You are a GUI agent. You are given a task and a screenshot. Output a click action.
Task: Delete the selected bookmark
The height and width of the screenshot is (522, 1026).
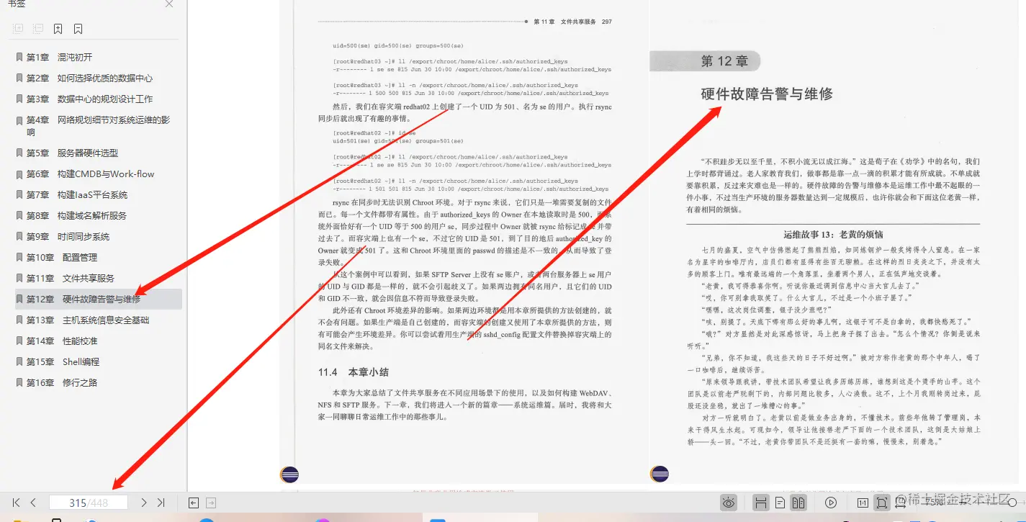[77, 28]
